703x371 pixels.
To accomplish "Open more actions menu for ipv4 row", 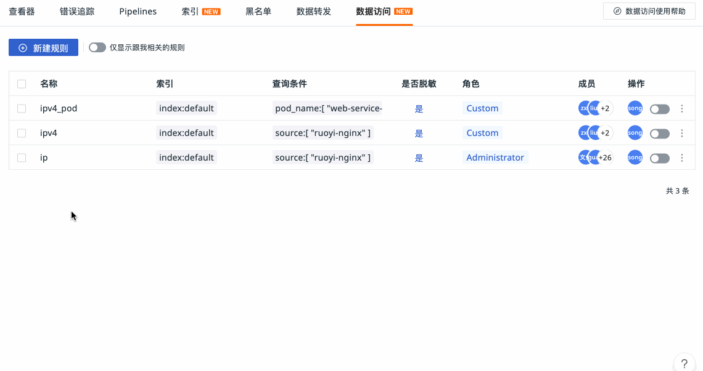I will pyautogui.click(x=682, y=134).
